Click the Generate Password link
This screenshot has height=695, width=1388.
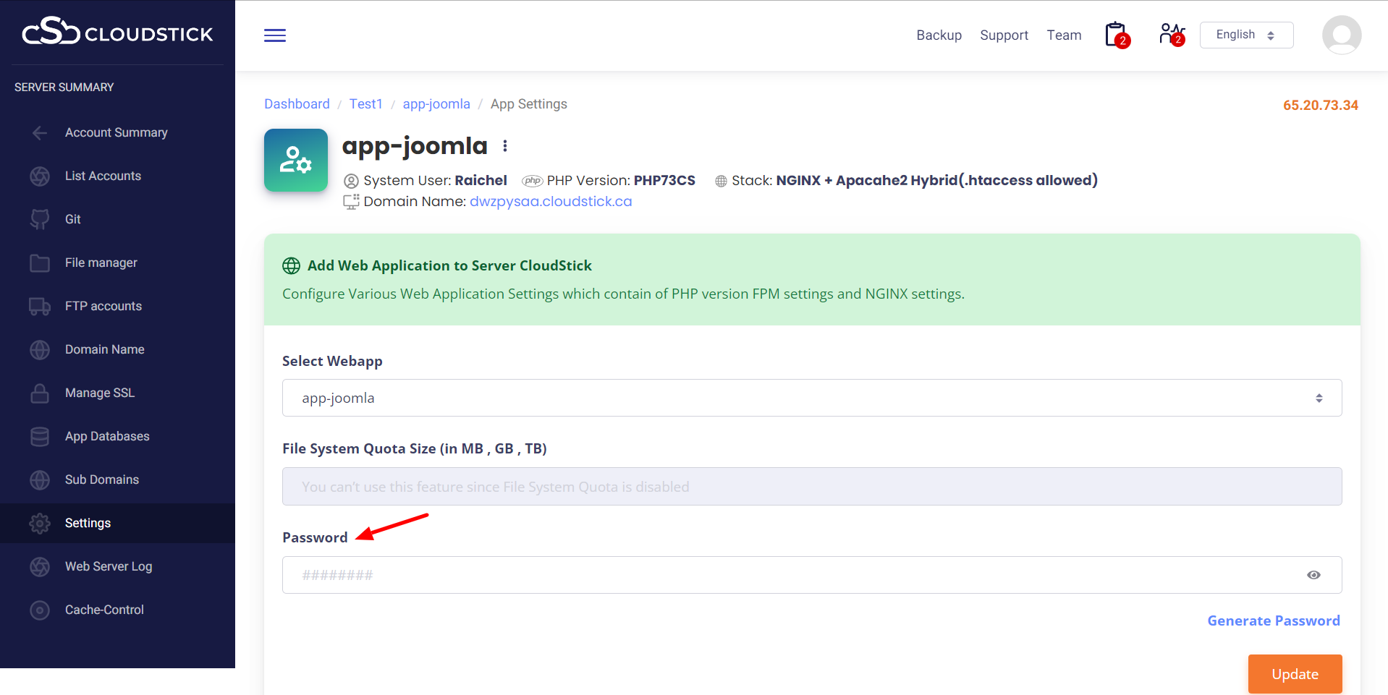1273,621
